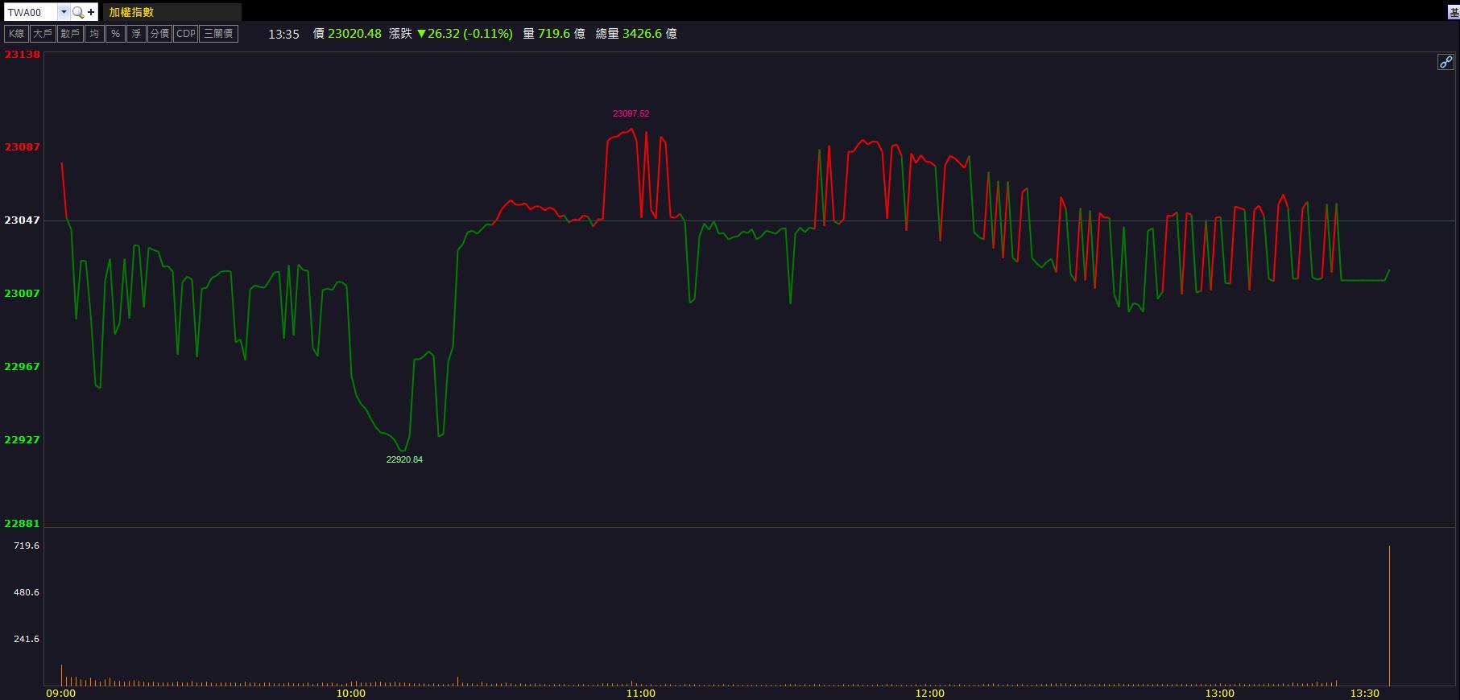
Task: Toggle the 浮 button in toolbar
Action: 136,34
